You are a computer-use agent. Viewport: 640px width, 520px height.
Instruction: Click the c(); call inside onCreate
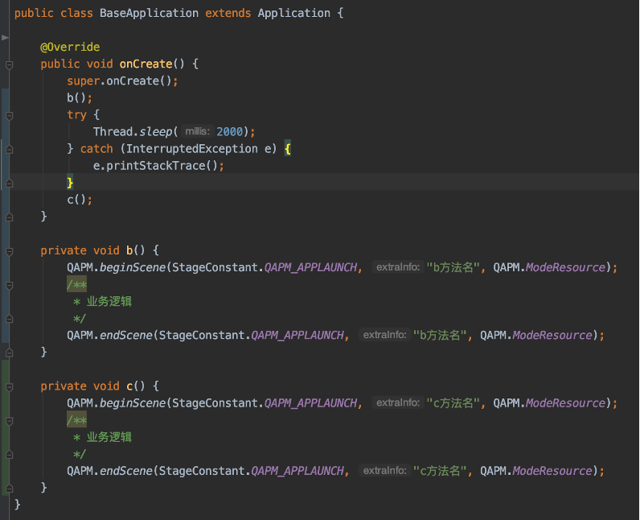point(80,200)
